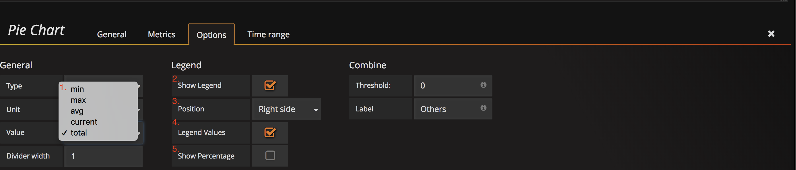This screenshot has width=796, height=170.
Task: Switch to the General tab
Action: tap(112, 34)
